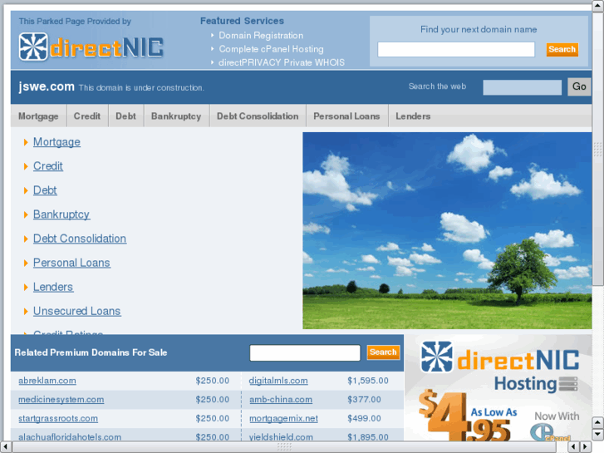The image size is (604, 453).
Task: Open the digitalmls.com domain link
Action: pos(278,381)
